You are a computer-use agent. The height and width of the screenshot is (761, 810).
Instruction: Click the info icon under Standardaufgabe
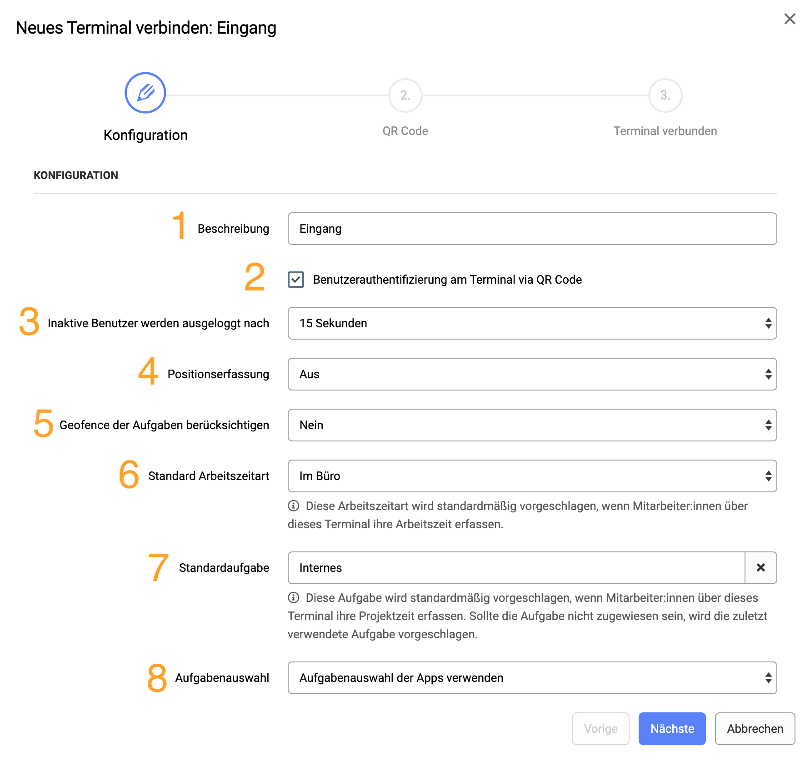pyautogui.click(x=294, y=597)
